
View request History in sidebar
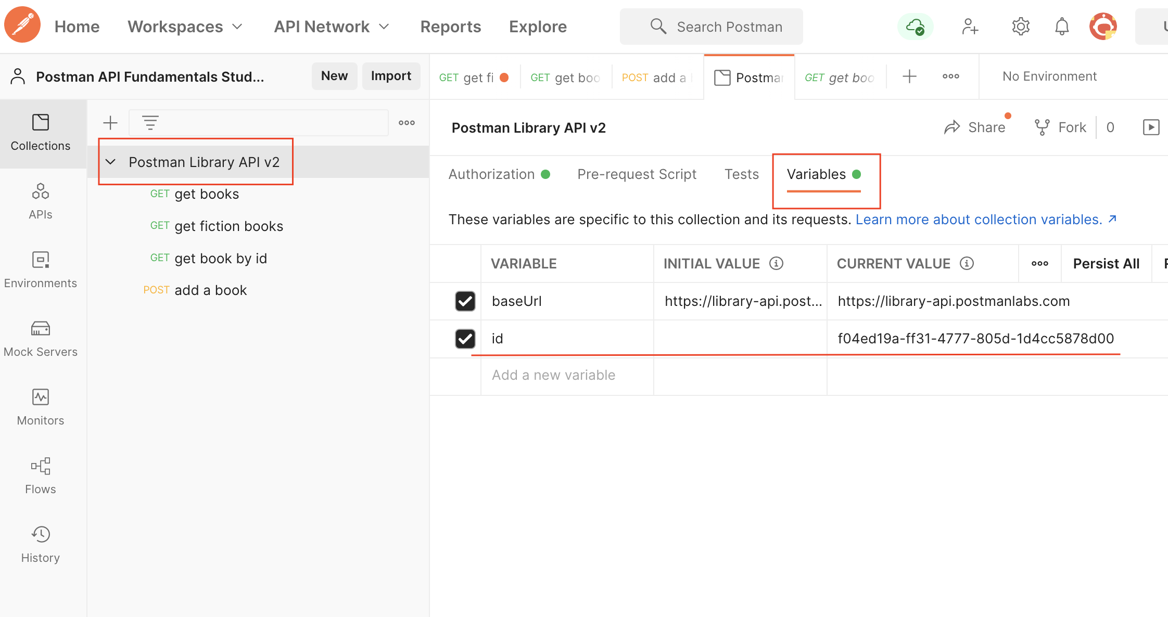click(41, 544)
